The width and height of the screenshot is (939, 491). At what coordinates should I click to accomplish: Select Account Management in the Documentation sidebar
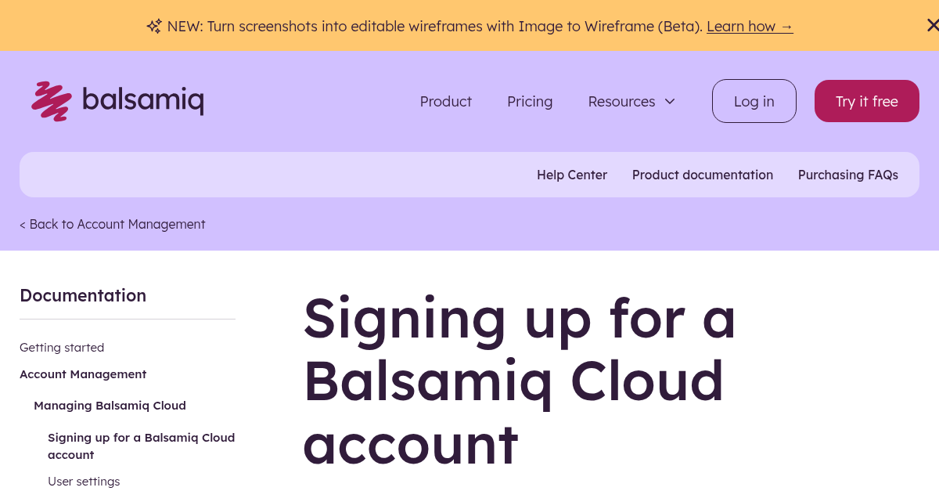(83, 374)
